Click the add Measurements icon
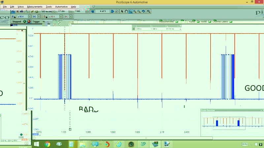Viewport: 264px width, 148px height. pos(177,22)
